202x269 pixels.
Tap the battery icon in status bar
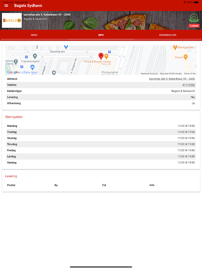click(x=197, y=2)
